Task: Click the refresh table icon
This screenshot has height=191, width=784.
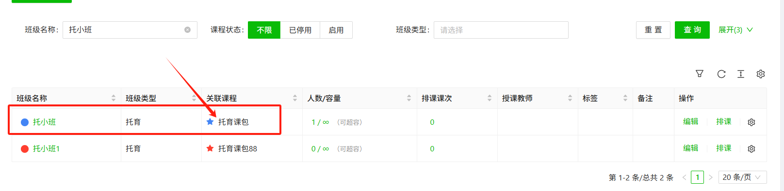Action: pyautogui.click(x=721, y=73)
